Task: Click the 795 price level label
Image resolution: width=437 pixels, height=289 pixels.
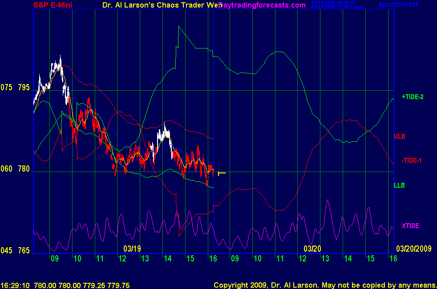Action: pyautogui.click(x=24, y=87)
